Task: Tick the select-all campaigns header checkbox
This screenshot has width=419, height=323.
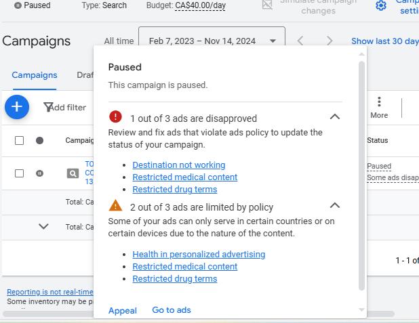Action: pos(19,140)
